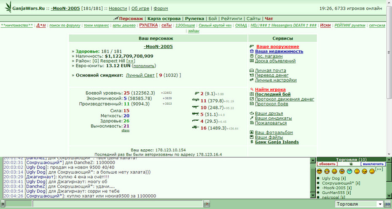This screenshot has width=392, height=209.
Task: Open info [i] for GunMan555
Action: coord(349,193)
